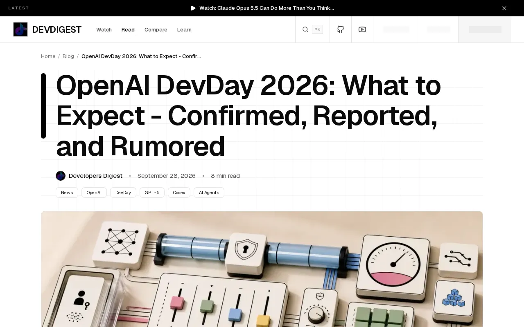This screenshot has height=327, width=524.
Task: Open the YouTube icon link
Action: (362, 29)
